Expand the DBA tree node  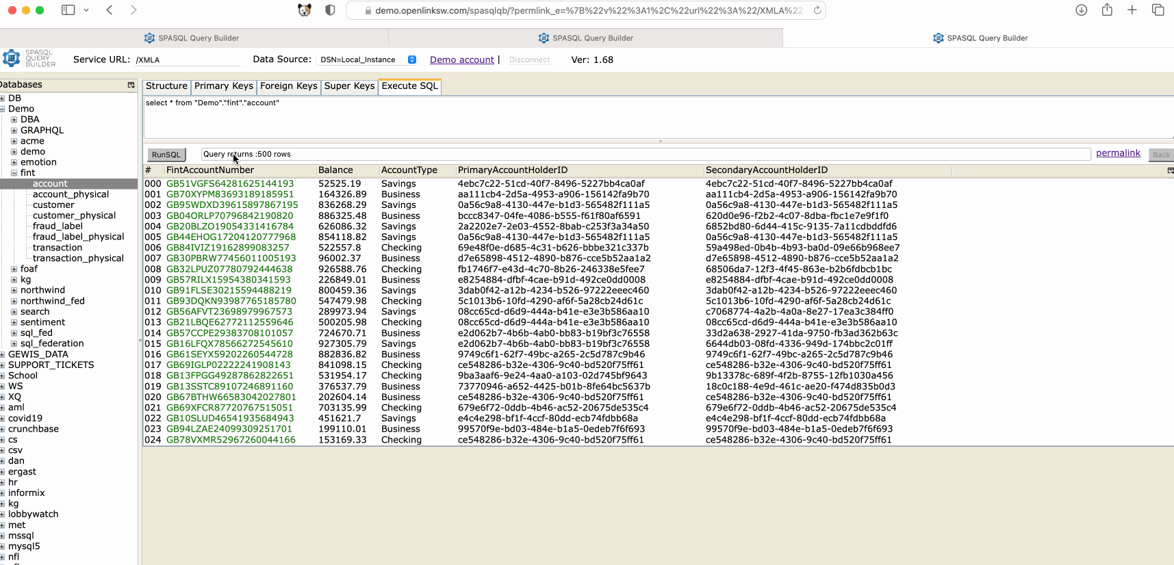(x=14, y=120)
